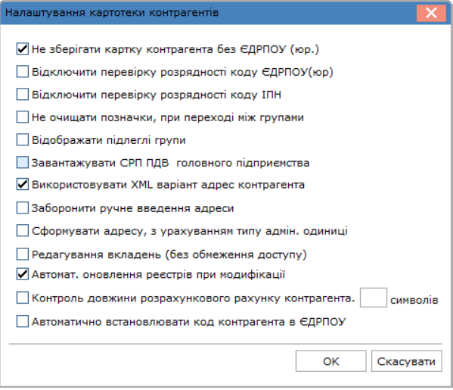The image size is (453, 390).
Task: Click the Скасувати button
Action: [406, 361]
